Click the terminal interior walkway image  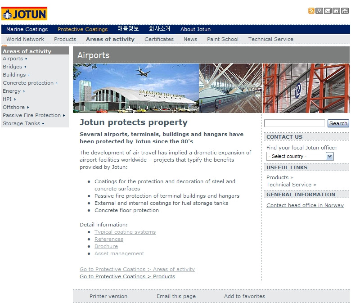coord(231,88)
